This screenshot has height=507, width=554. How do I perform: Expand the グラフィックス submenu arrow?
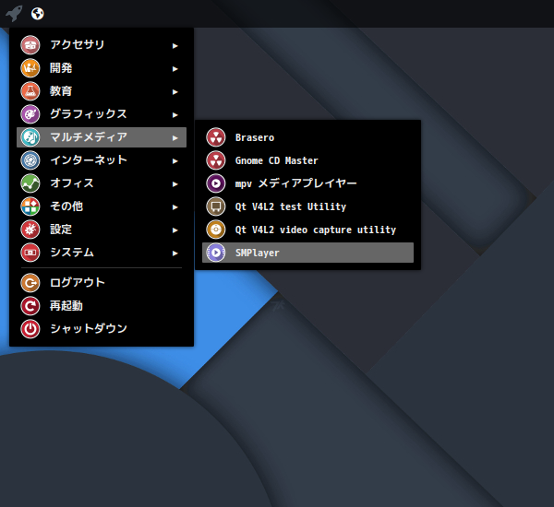point(175,114)
